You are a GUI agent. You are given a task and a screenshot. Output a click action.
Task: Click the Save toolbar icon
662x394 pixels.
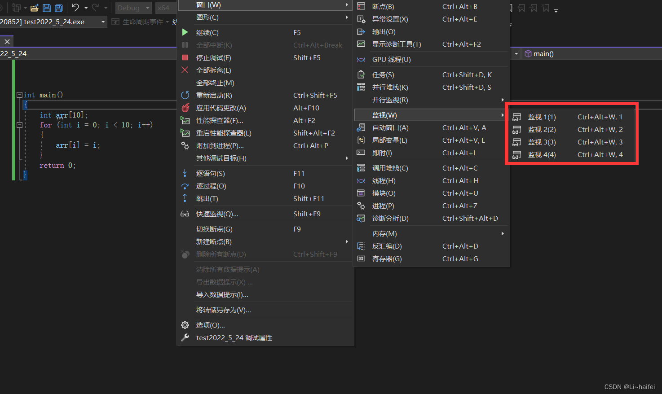[47, 8]
